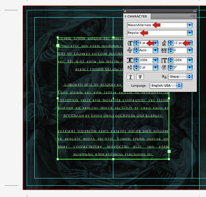
Task: Click the horizontal scale stepper
Action: click(136, 61)
